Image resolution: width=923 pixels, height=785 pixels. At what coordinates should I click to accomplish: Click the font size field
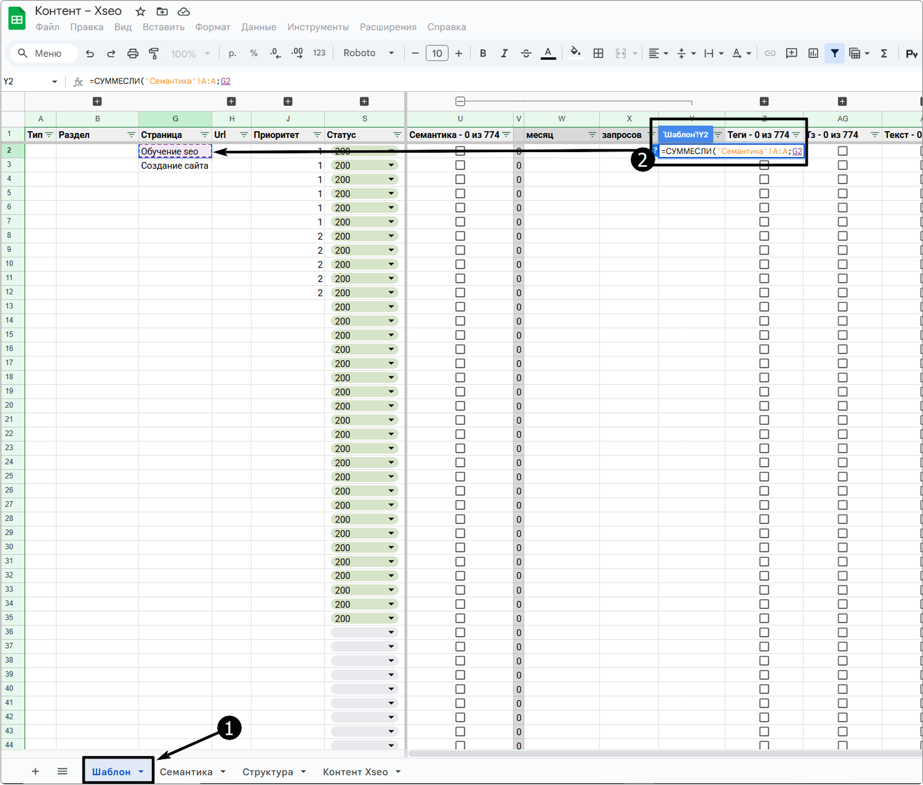(x=437, y=54)
